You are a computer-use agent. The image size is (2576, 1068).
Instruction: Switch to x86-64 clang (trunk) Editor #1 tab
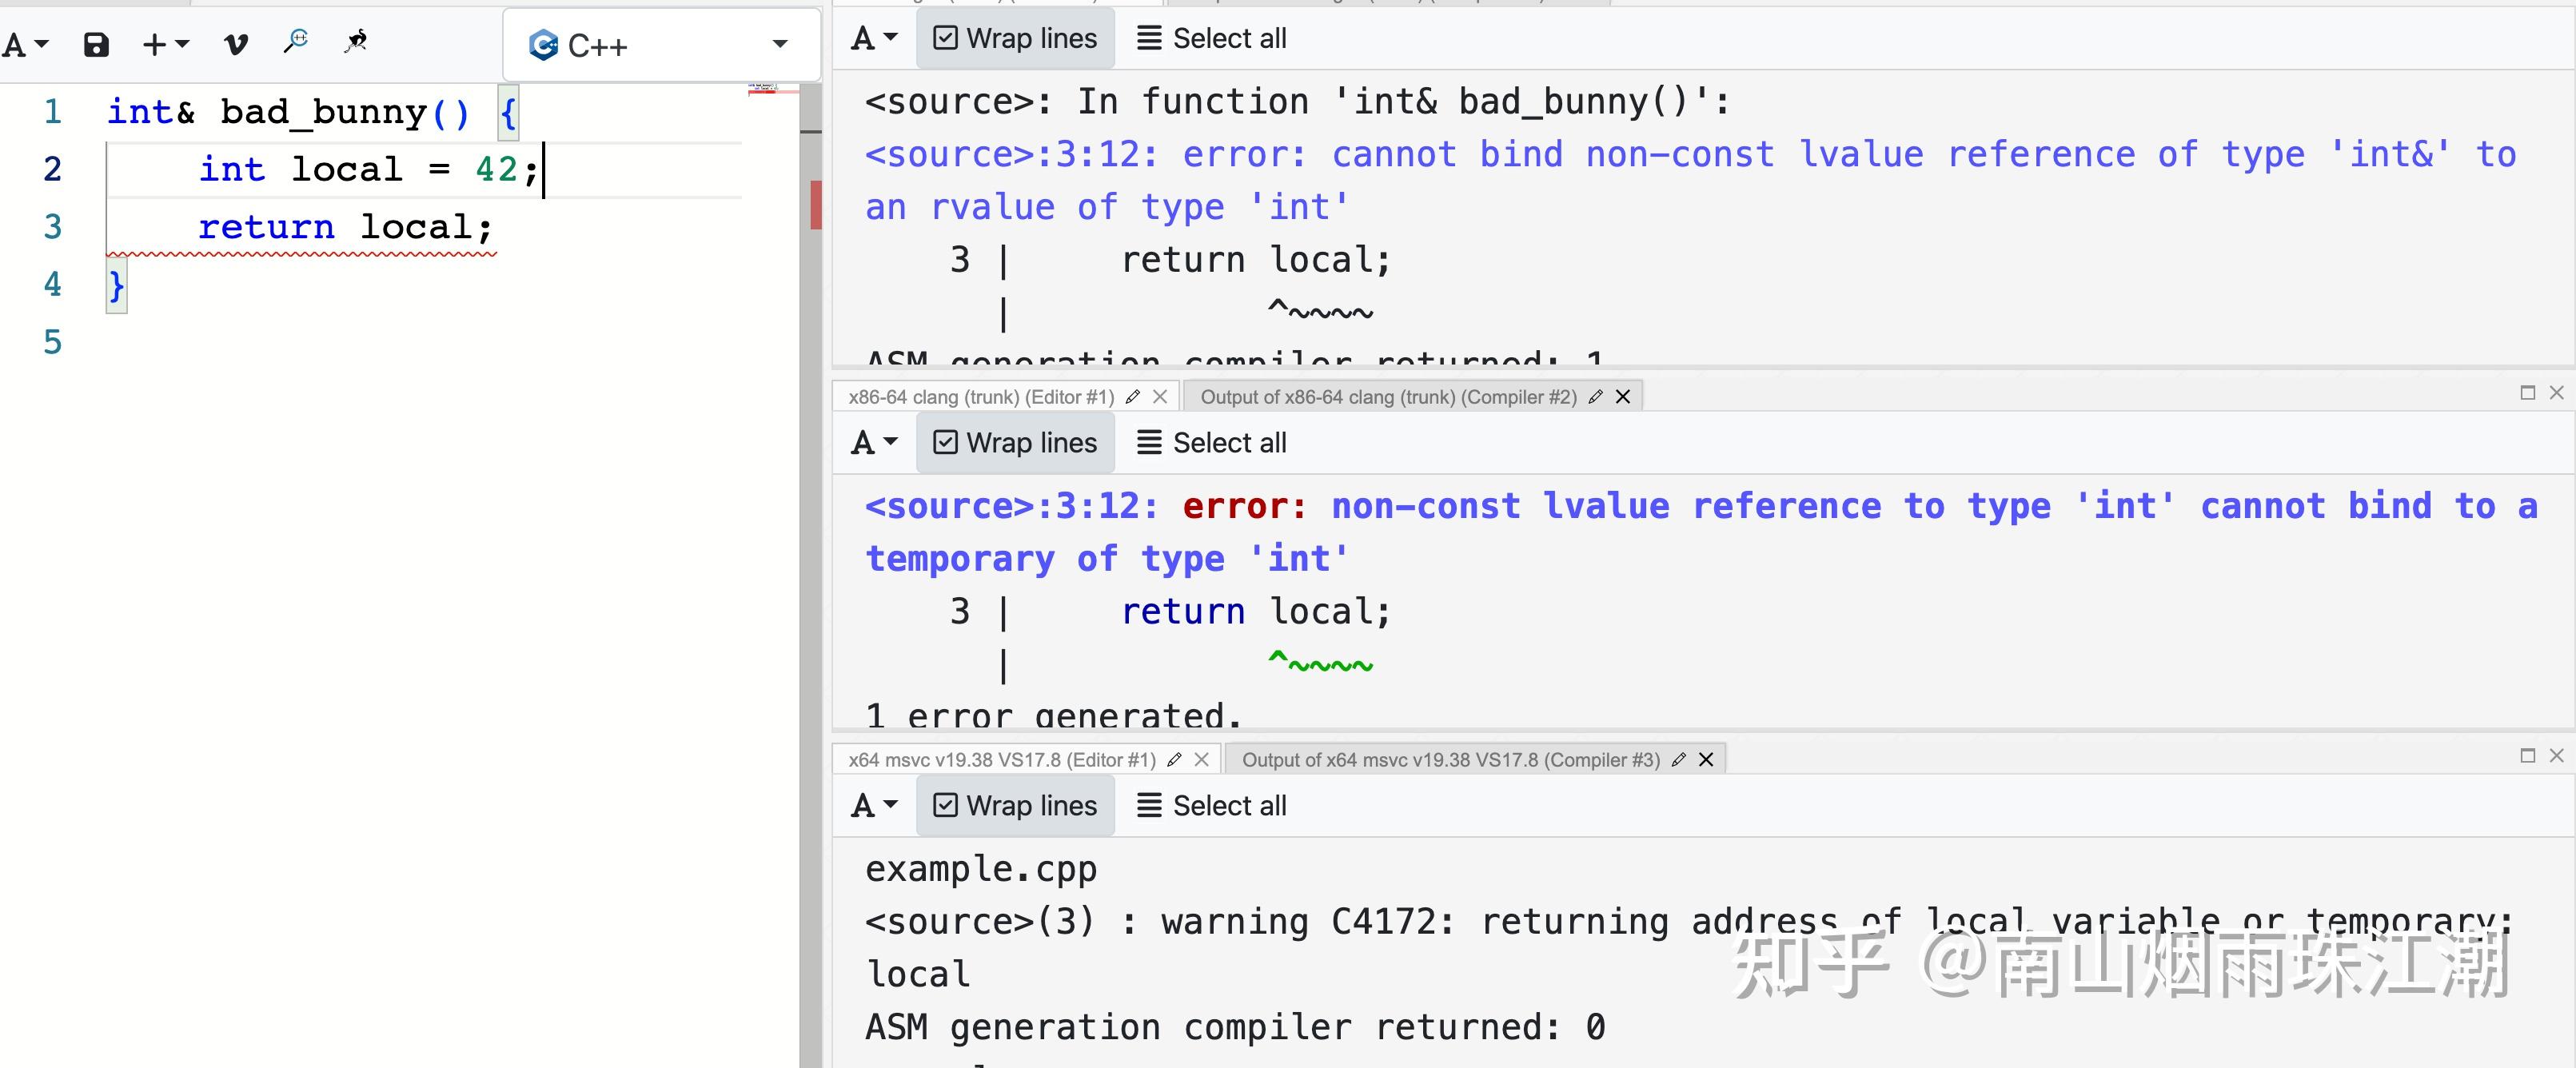tap(981, 397)
